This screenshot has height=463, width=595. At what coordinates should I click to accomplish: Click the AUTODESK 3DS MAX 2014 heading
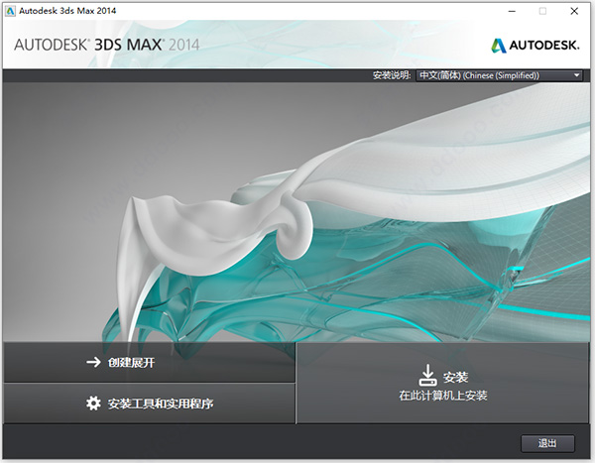[107, 45]
